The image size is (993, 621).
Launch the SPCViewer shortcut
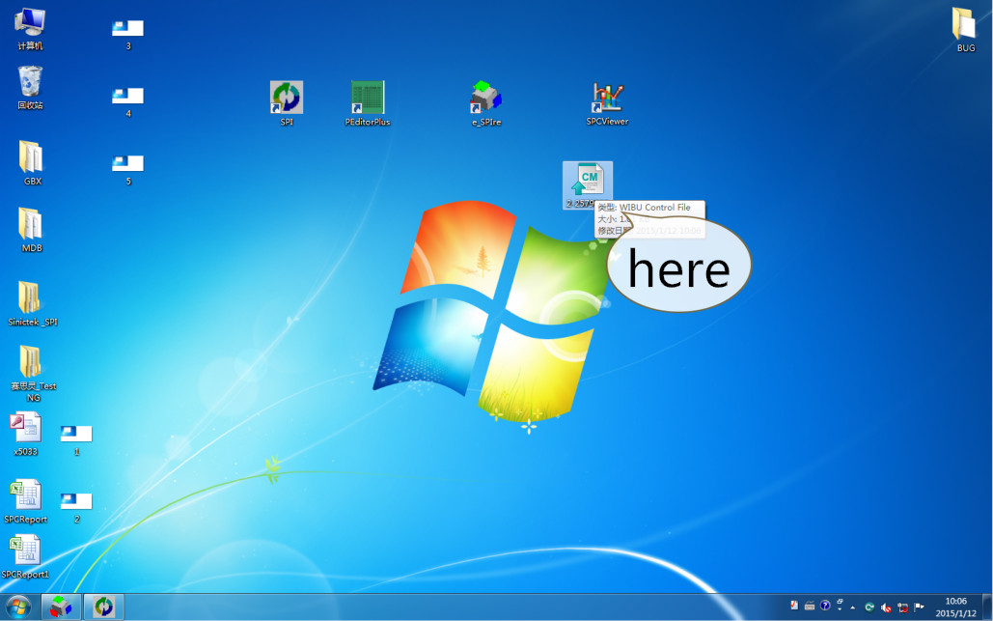[x=607, y=98]
